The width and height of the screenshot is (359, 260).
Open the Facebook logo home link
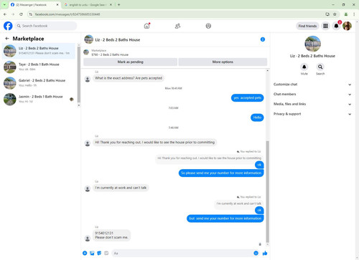[x=8, y=26]
